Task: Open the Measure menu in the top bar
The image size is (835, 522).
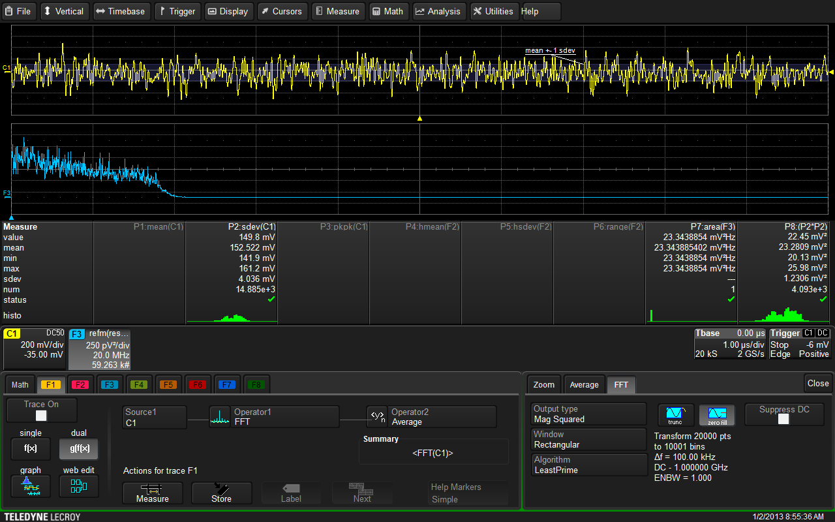Action: click(x=338, y=11)
